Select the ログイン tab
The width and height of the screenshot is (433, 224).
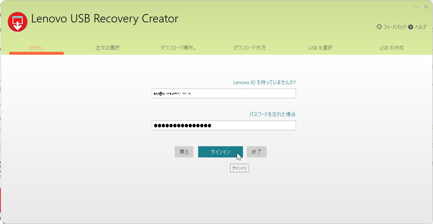click(x=36, y=48)
